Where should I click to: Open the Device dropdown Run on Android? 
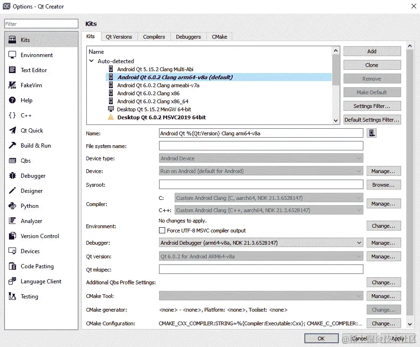tap(261, 171)
